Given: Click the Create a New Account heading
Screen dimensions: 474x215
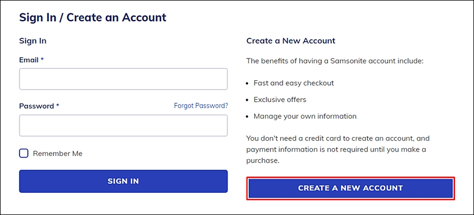Looking at the screenshot, I should [x=291, y=41].
